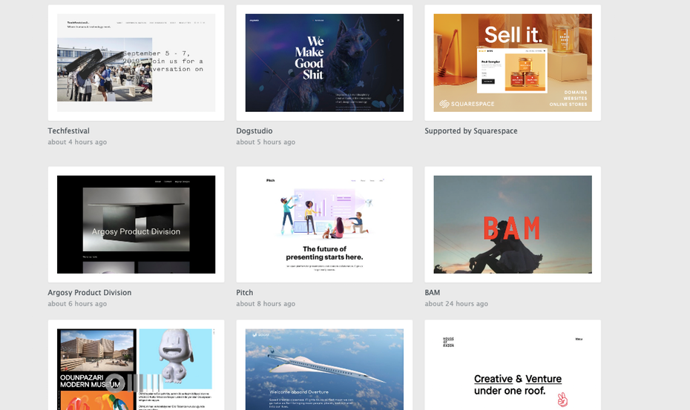This screenshot has height=410, width=690.
Task: Click the Argosy Product Division title link
Action: 90,293
